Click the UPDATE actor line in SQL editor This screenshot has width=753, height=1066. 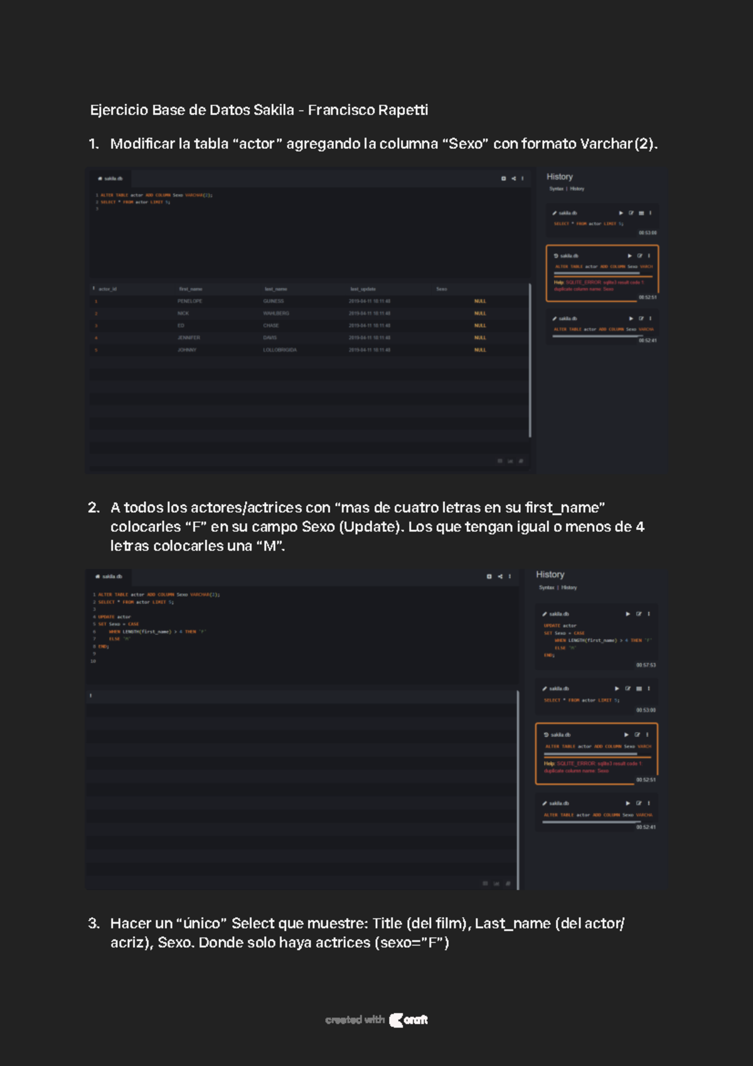point(115,617)
